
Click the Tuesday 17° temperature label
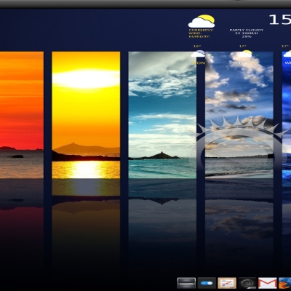[243, 46]
